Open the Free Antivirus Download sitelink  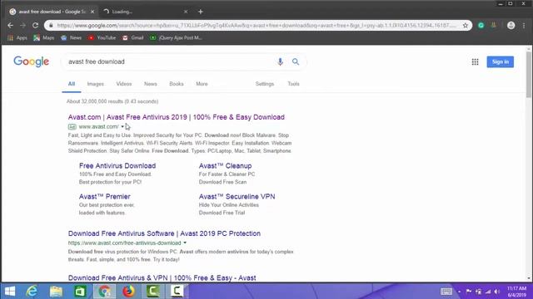(117, 166)
